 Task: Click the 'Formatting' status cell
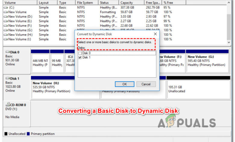click(x=108, y=12)
